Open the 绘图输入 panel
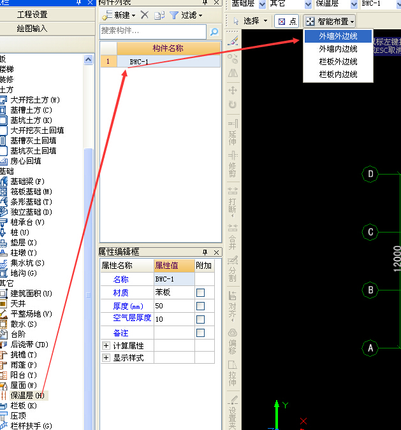The image size is (401, 430). pos(32,28)
